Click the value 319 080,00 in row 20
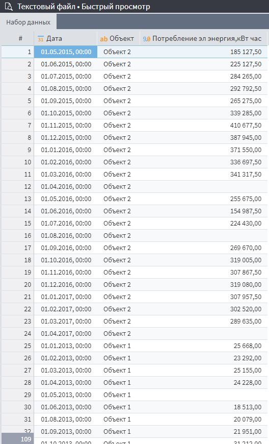The width and height of the screenshot is (269, 444). [246, 285]
